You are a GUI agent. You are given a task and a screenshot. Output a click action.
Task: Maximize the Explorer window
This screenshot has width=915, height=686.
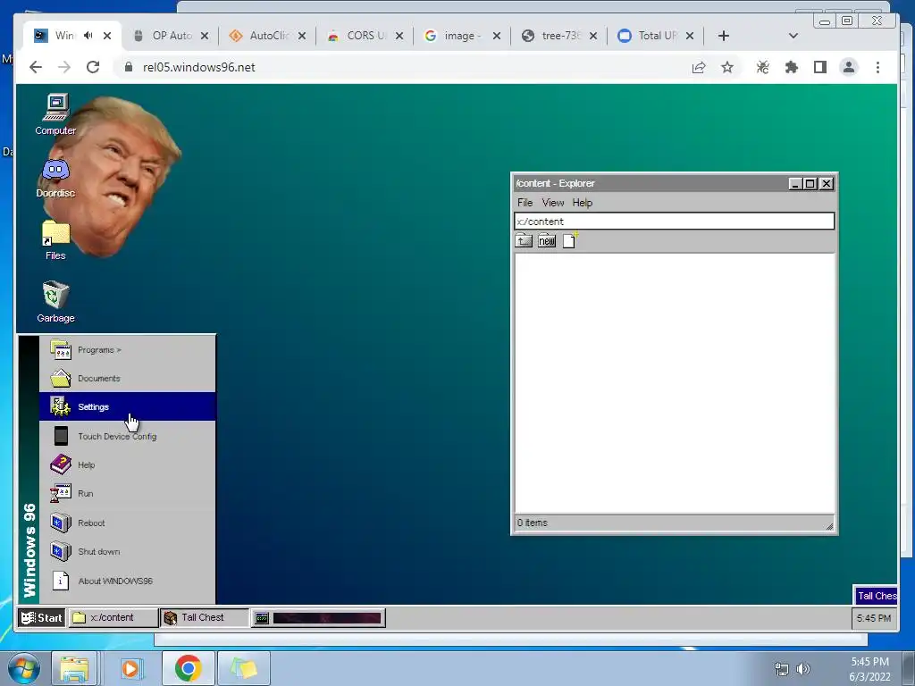pyautogui.click(x=810, y=184)
